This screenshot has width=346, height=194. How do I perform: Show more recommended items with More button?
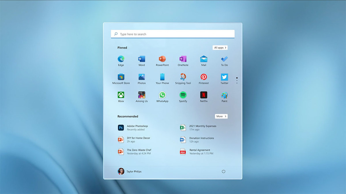pos(221,116)
